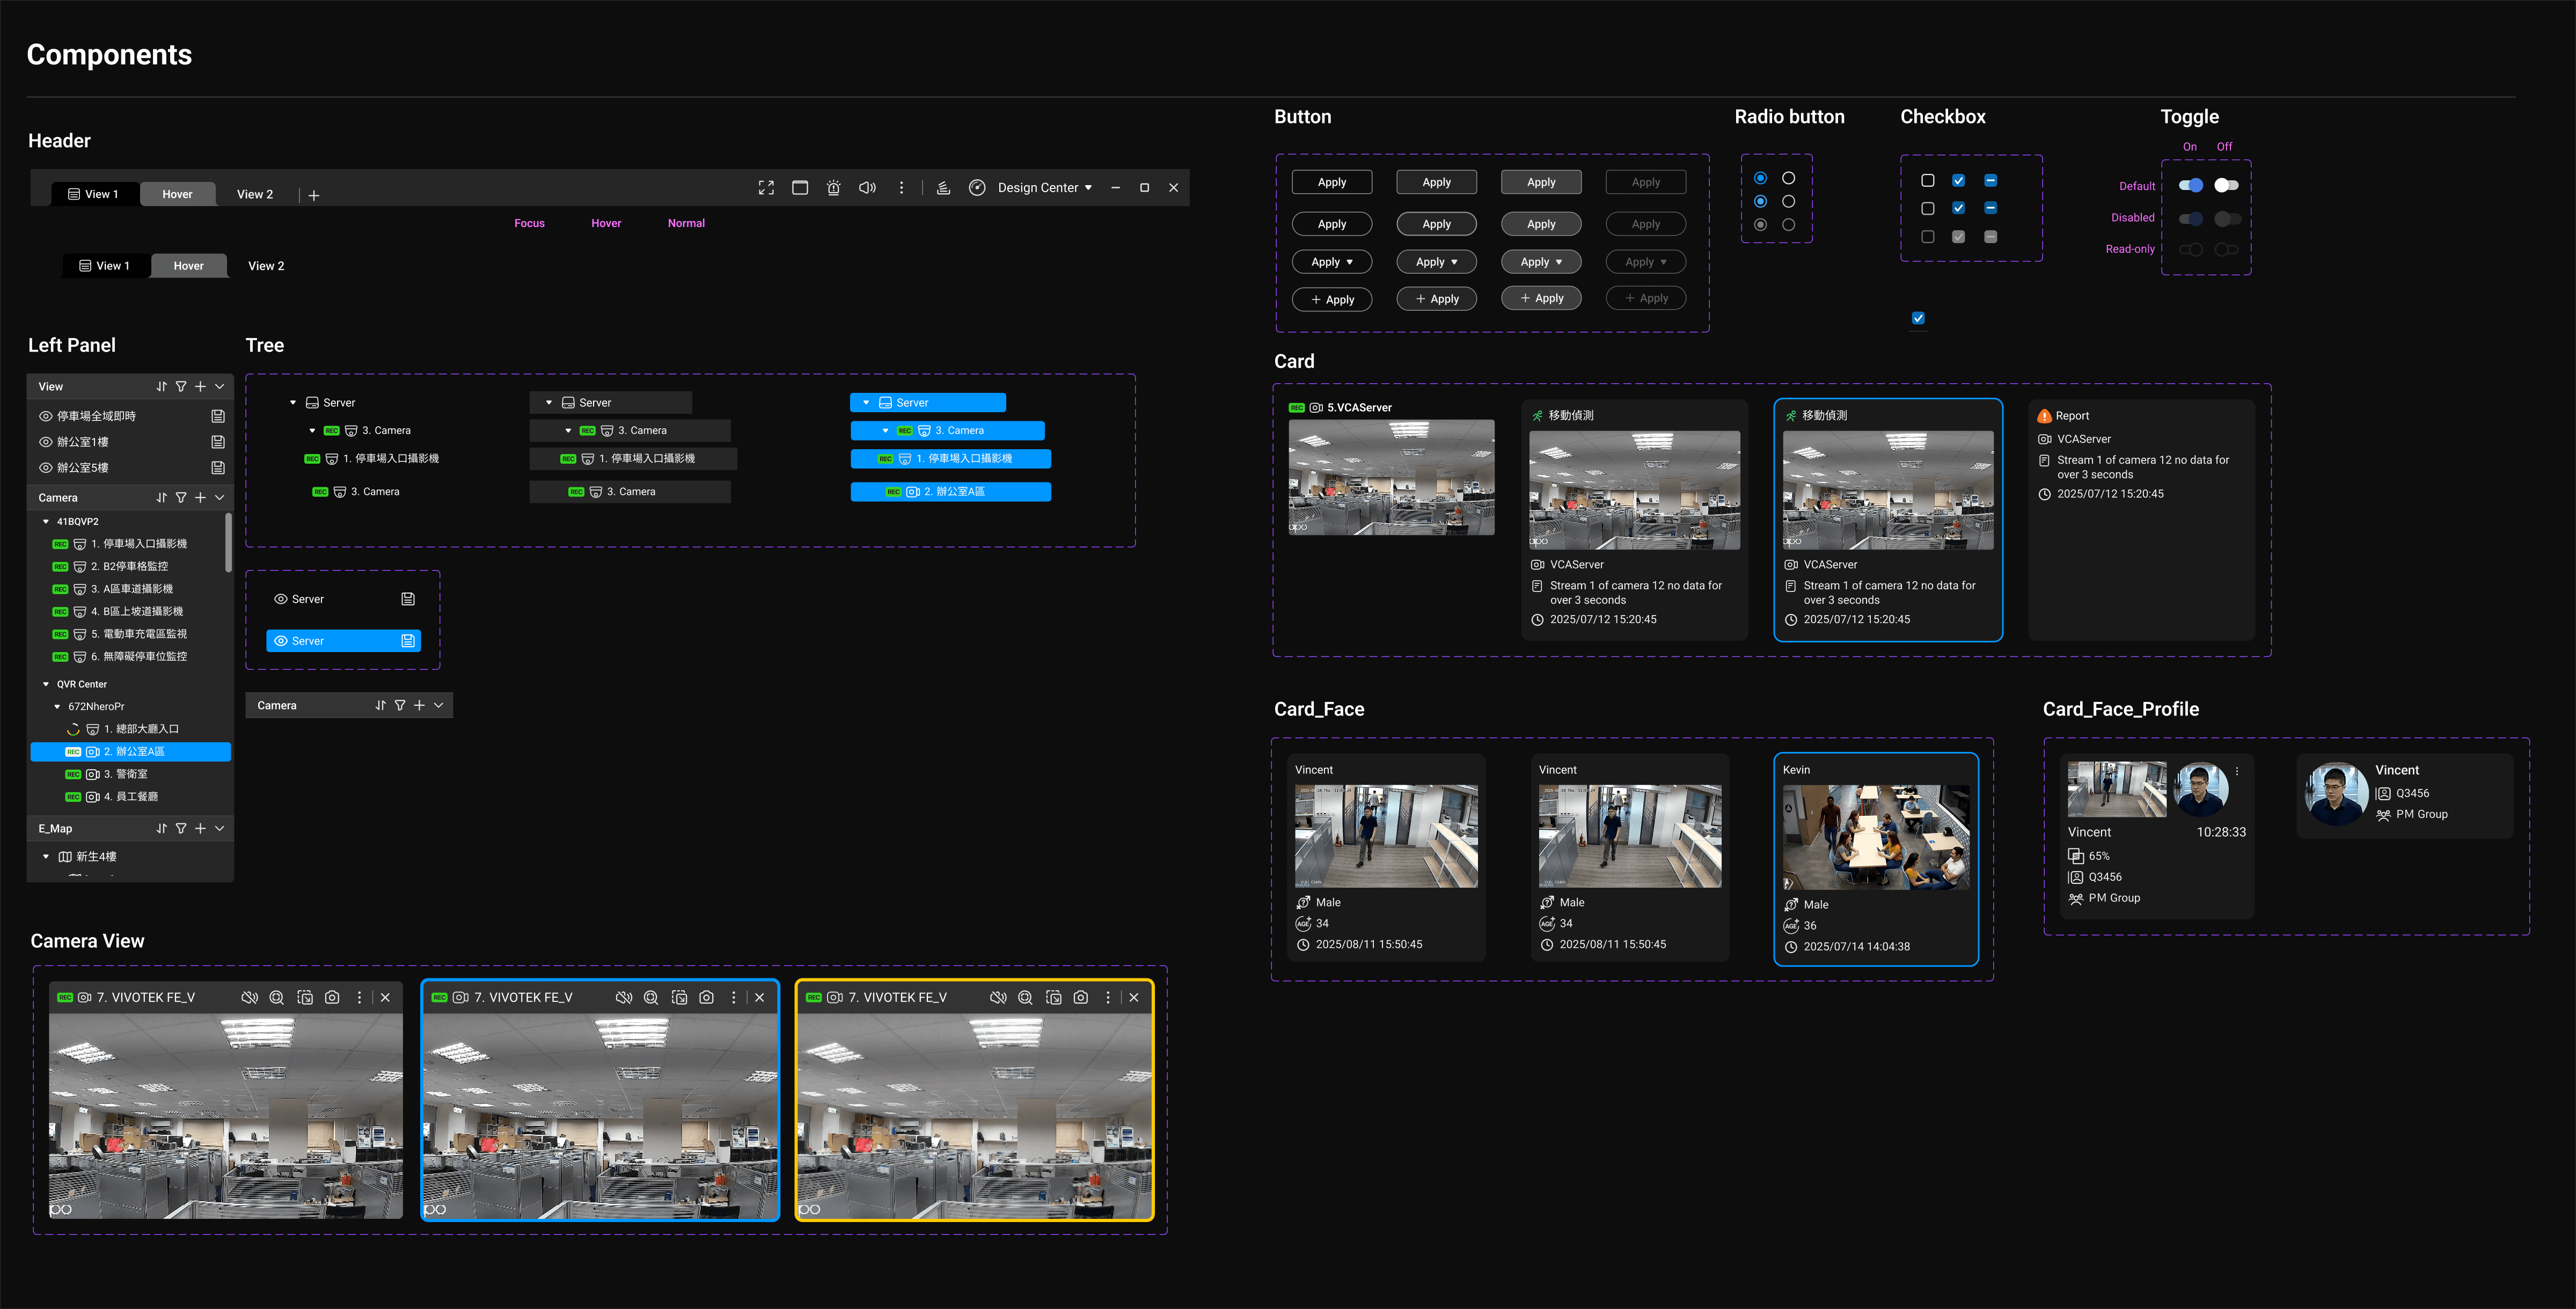2576x1309 pixels.
Task: Check the top-left unchecked checkbox
Action: 1927,181
